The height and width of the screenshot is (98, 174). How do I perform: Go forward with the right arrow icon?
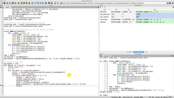pos(64,3)
